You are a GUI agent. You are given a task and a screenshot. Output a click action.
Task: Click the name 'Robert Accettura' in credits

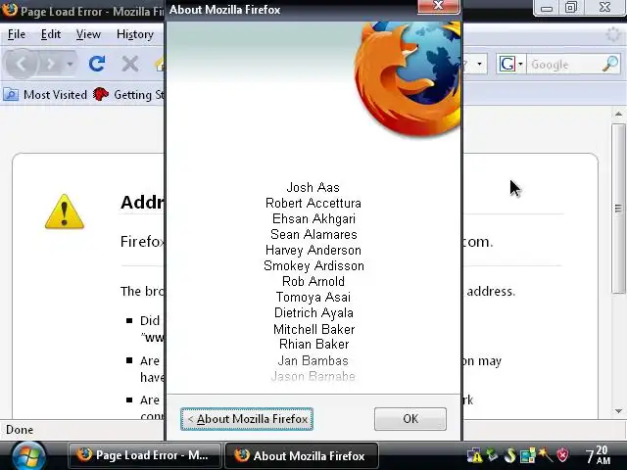click(x=313, y=203)
